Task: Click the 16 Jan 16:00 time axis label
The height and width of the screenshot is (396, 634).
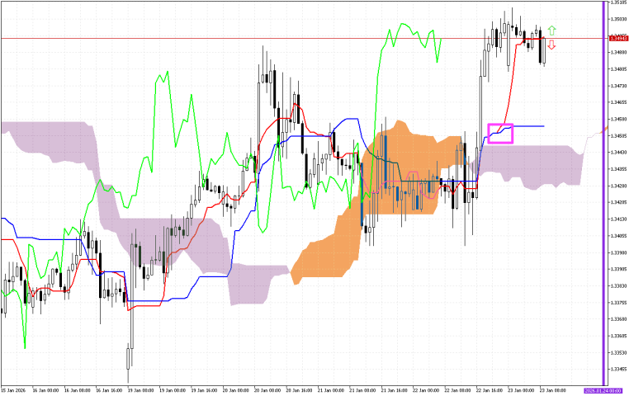Action: pyautogui.click(x=109, y=391)
